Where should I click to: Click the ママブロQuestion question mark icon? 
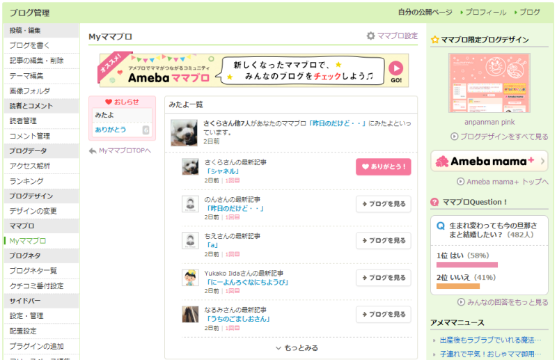[x=434, y=202]
